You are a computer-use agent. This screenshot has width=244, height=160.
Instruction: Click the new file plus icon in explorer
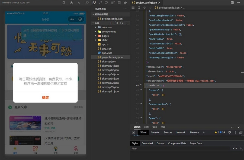(111, 23)
